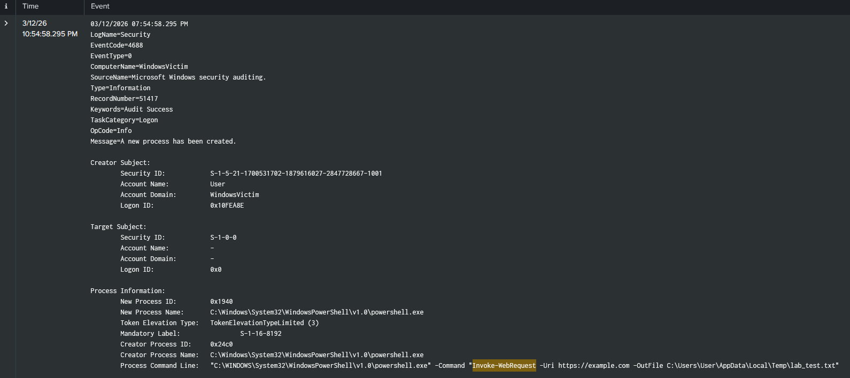The image size is (850, 378).
Task: Click the lab_test.txt OutFile path
Action: pyautogui.click(x=751, y=366)
